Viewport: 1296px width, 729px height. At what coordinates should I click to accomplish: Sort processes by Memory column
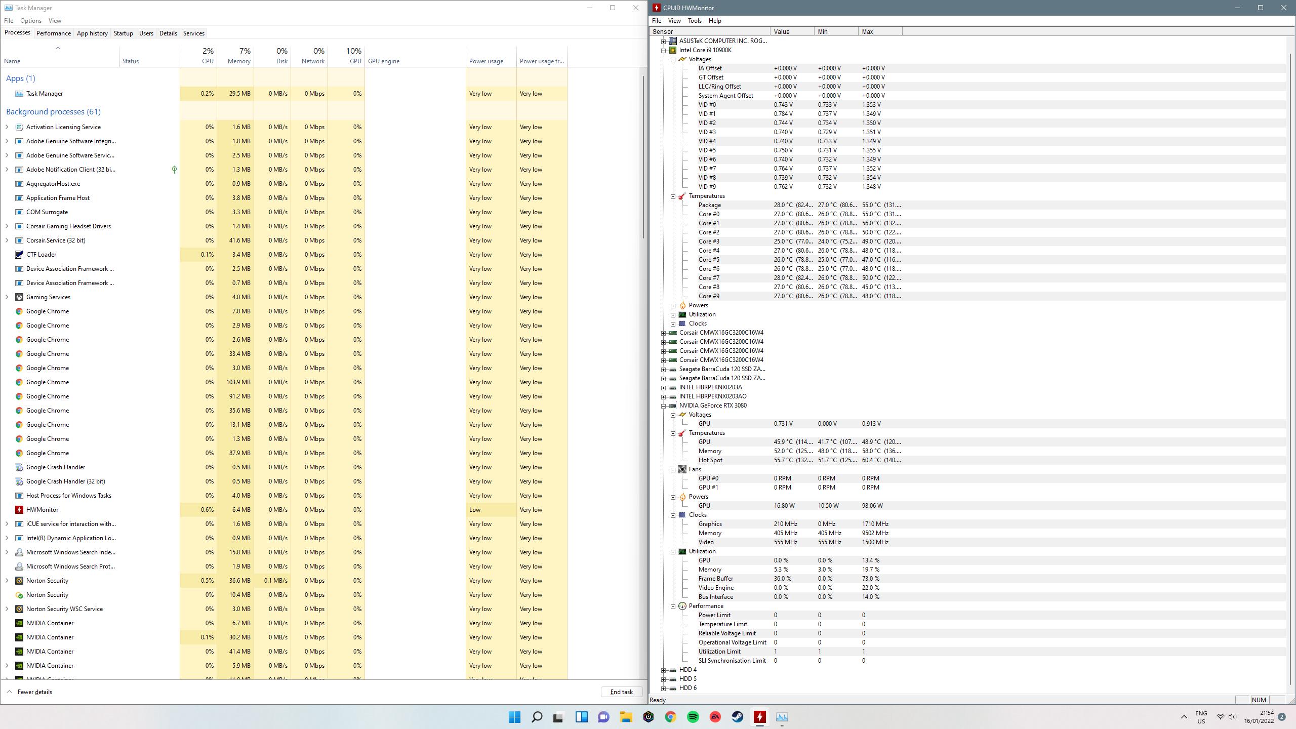[235, 56]
